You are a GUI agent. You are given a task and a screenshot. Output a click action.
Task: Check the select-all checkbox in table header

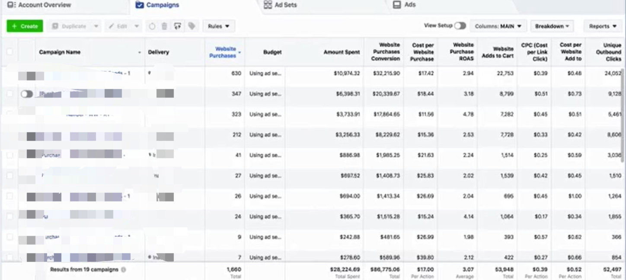pos(10,52)
